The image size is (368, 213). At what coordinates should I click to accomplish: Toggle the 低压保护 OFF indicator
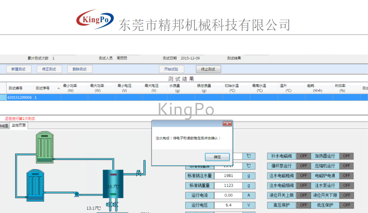(347, 205)
